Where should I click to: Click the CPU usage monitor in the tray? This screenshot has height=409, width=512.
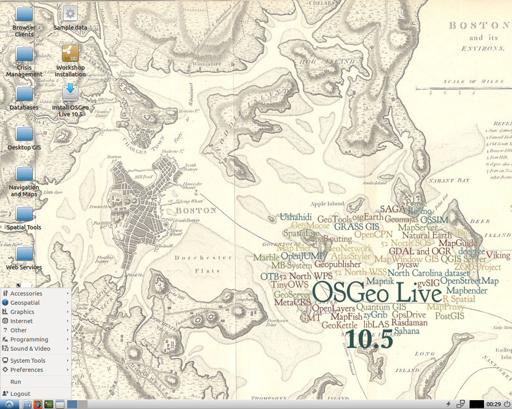pos(476,404)
